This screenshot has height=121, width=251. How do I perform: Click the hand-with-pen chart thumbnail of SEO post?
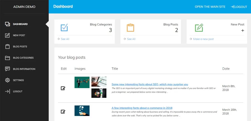pyautogui.click(x=99, y=82)
